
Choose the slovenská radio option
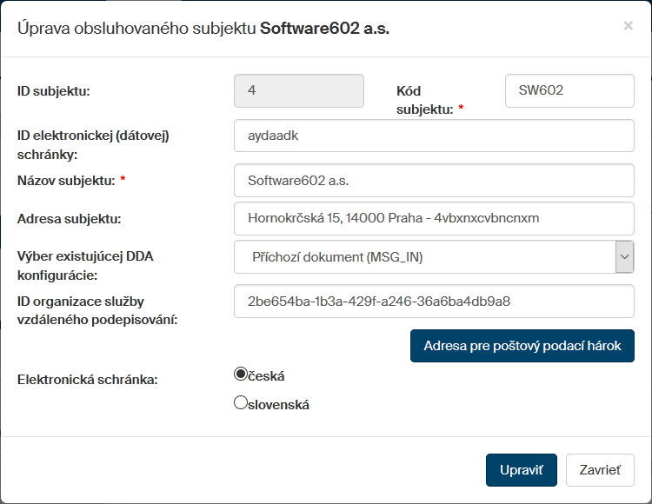point(242,402)
